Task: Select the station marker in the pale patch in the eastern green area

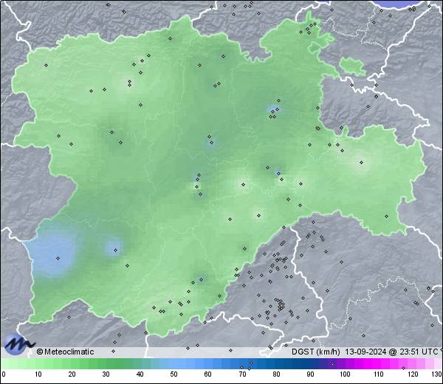Action: [361, 162]
